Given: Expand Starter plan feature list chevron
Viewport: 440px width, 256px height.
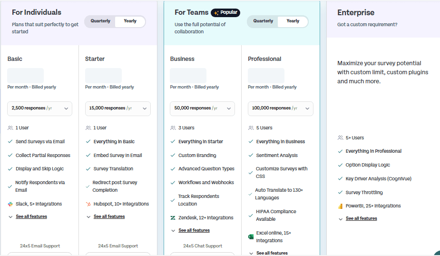Looking at the screenshot, I should [88, 217].
